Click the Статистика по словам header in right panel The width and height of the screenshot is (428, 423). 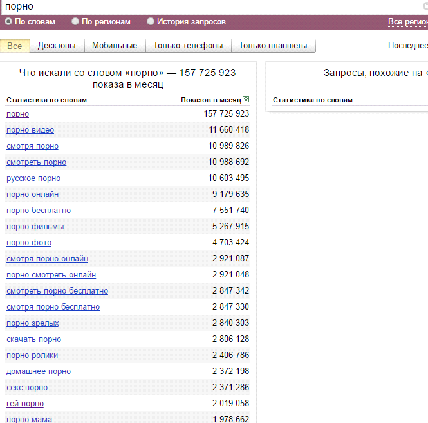pos(313,100)
